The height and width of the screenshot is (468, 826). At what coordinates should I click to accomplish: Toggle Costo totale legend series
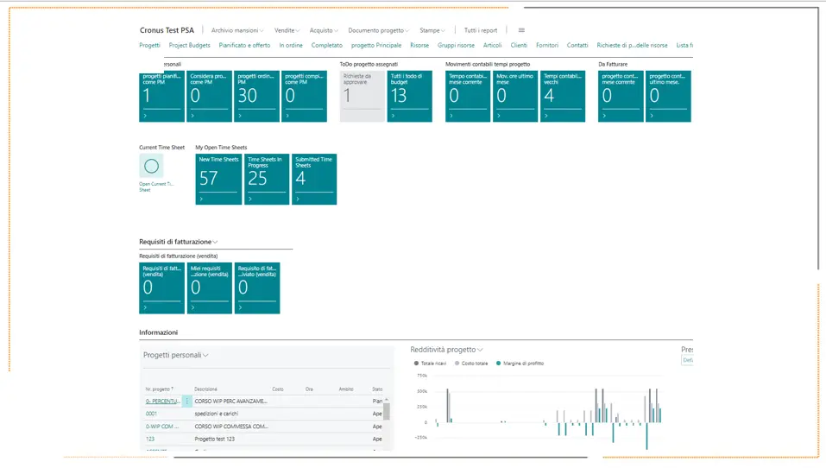pos(471,364)
